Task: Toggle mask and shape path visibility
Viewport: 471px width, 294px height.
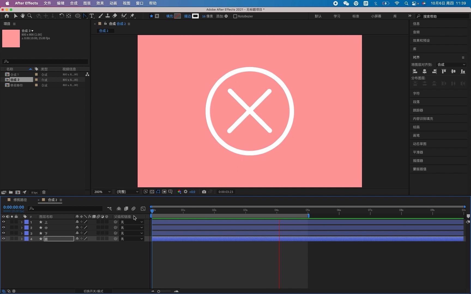Action: coord(158,192)
